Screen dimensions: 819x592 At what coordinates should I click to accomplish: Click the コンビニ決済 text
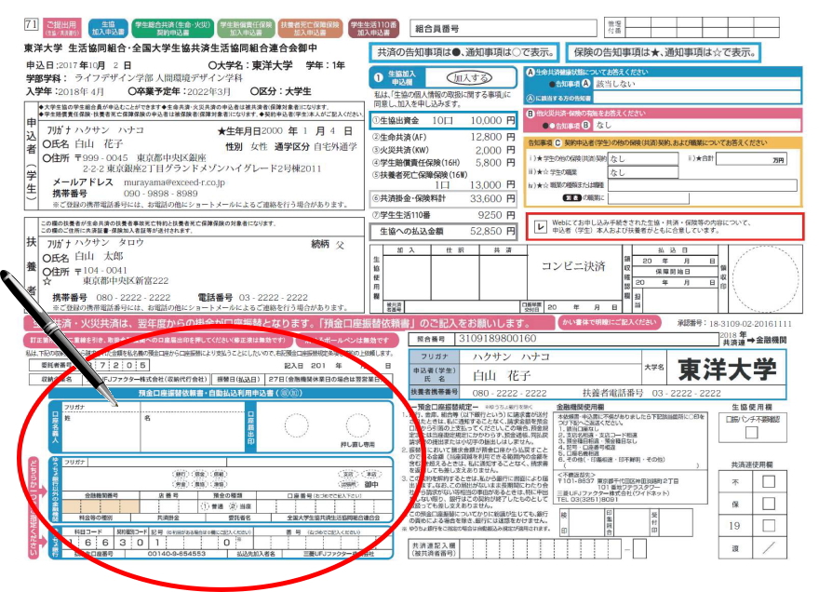573,266
